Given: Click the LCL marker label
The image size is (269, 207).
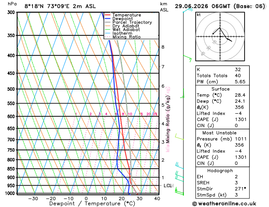Looking at the screenshot, I should pyautogui.click(x=168, y=185).
